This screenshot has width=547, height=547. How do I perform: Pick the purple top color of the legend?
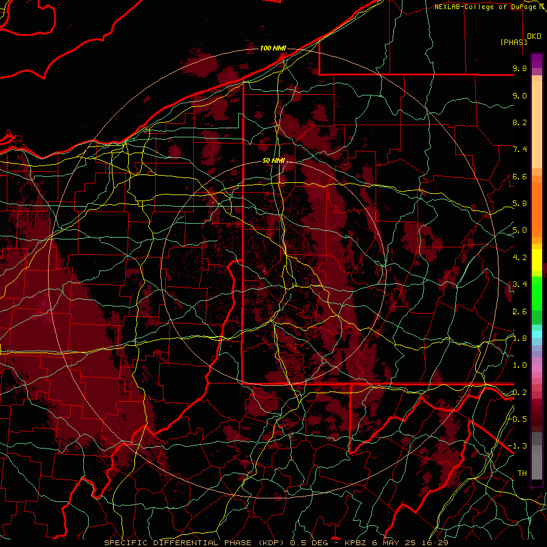tap(537, 61)
